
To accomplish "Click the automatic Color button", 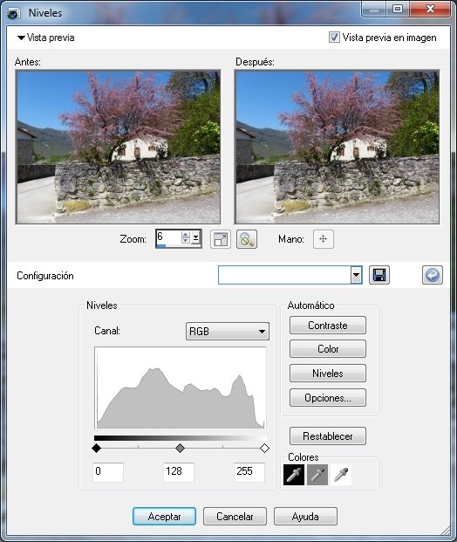I will click(327, 349).
